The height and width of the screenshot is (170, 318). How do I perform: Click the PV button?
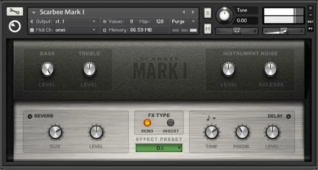(x=310, y=29)
